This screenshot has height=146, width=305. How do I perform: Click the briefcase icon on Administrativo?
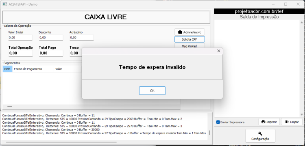pyautogui.click(x=180, y=32)
